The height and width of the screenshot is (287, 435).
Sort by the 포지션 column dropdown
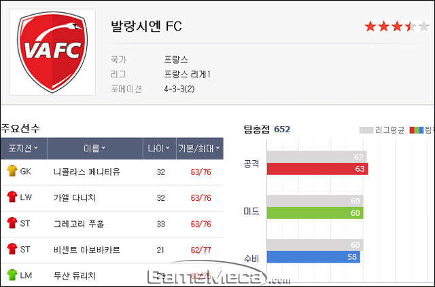(x=23, y=148)
